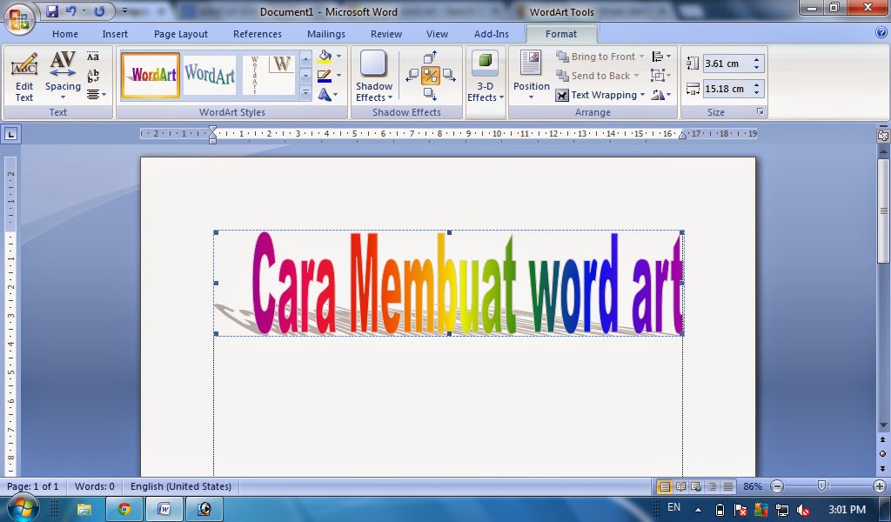Expand the WordArt Styles gallery
Viewport: 891px width, 522px height.
305,92
